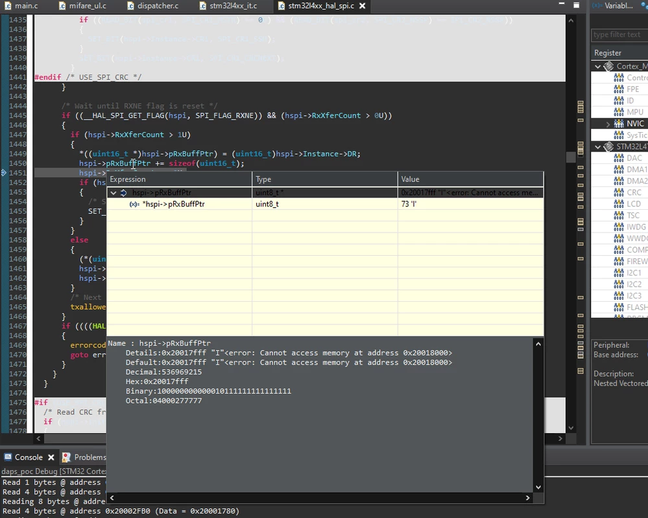Open the Problems view tab

84,457
